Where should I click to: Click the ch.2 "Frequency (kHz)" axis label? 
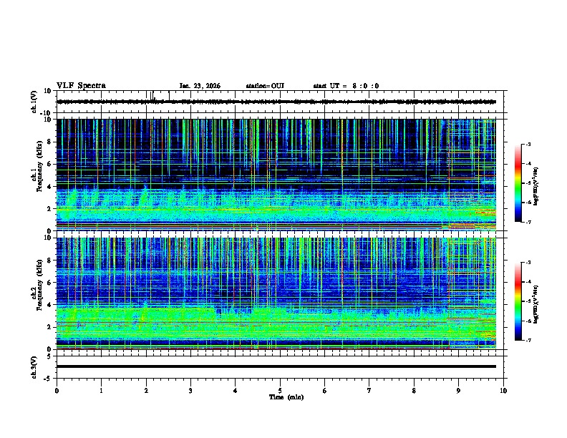click(39, 285)
